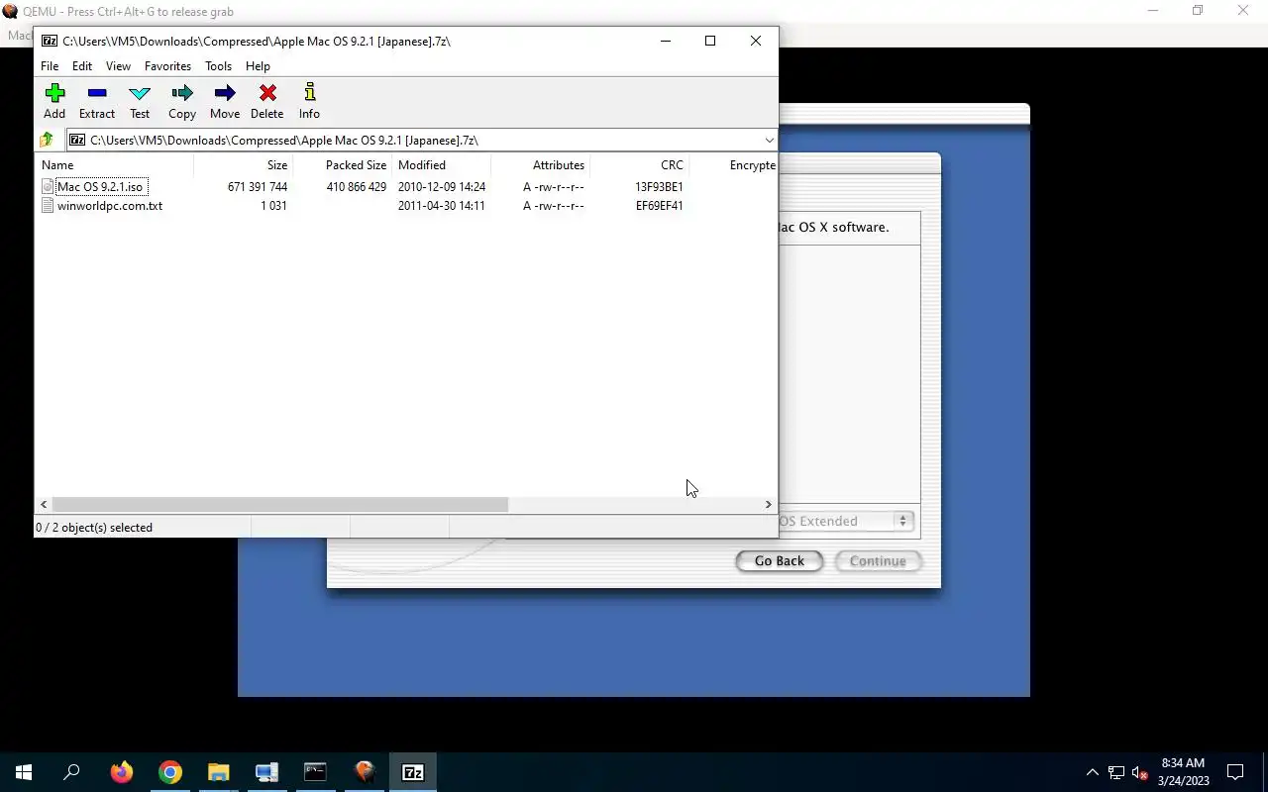Click the packed size 410 866 429
Image resolution: width=1268 pixels, height=792 pixels.
click(x=357, y=186)
